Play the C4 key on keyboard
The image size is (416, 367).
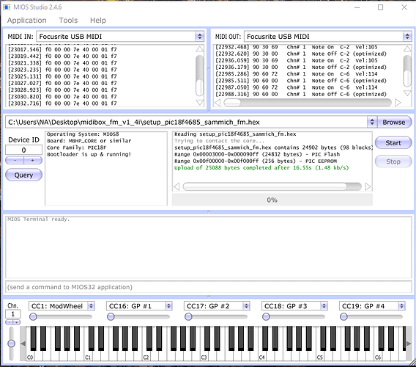[262, 357]
